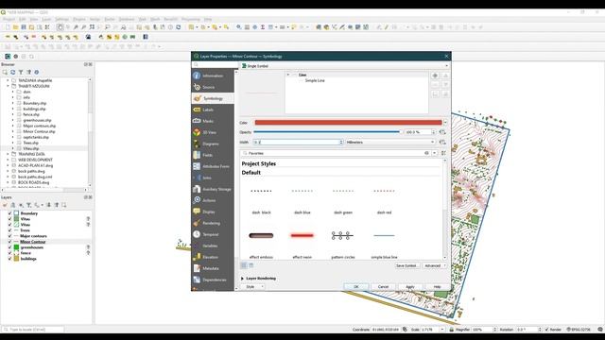Toggle visibility of Major contours layer
This screenshot has width=605, height=340.
point(9,236)
